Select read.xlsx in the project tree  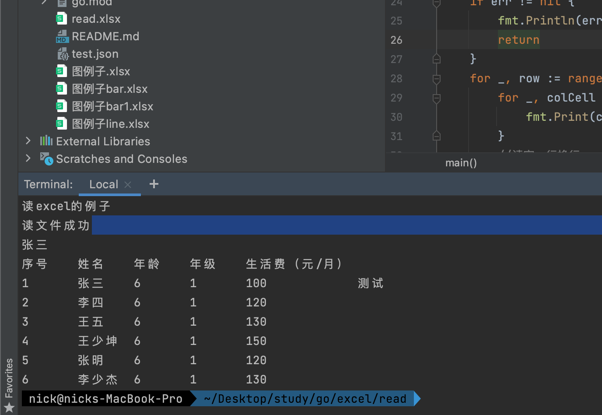click(96, 19)
